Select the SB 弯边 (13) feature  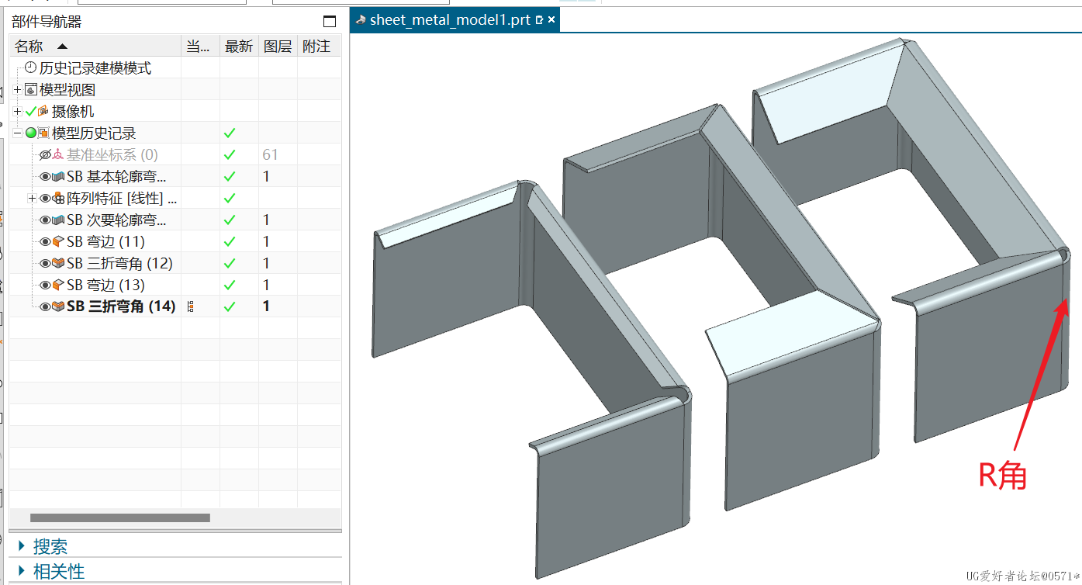[105, 286]
